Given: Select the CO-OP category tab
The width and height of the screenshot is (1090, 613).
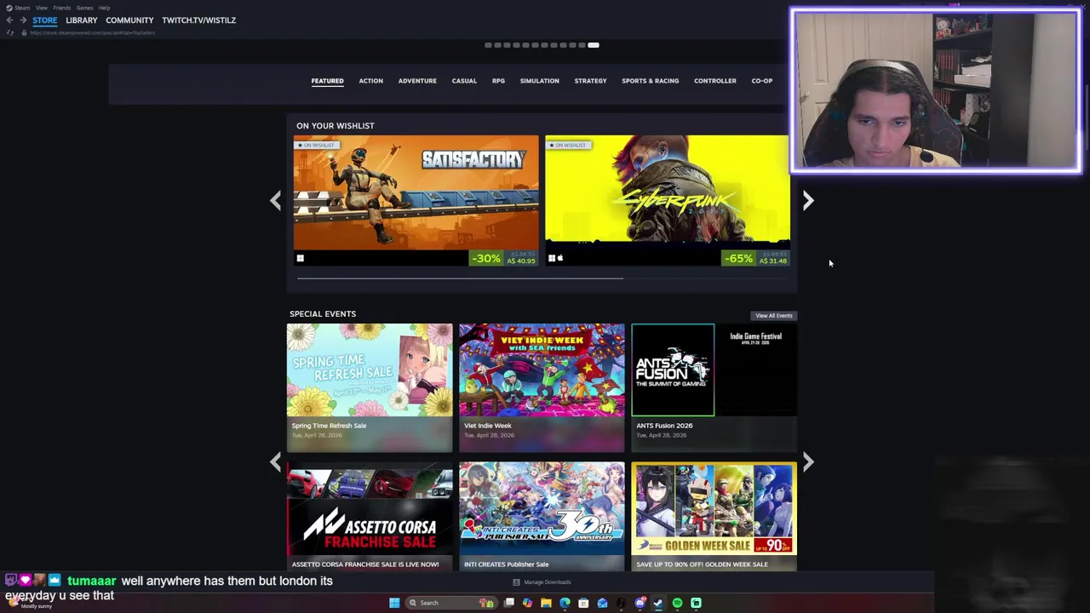Looking at the screenshot, I should click(762, 81).
